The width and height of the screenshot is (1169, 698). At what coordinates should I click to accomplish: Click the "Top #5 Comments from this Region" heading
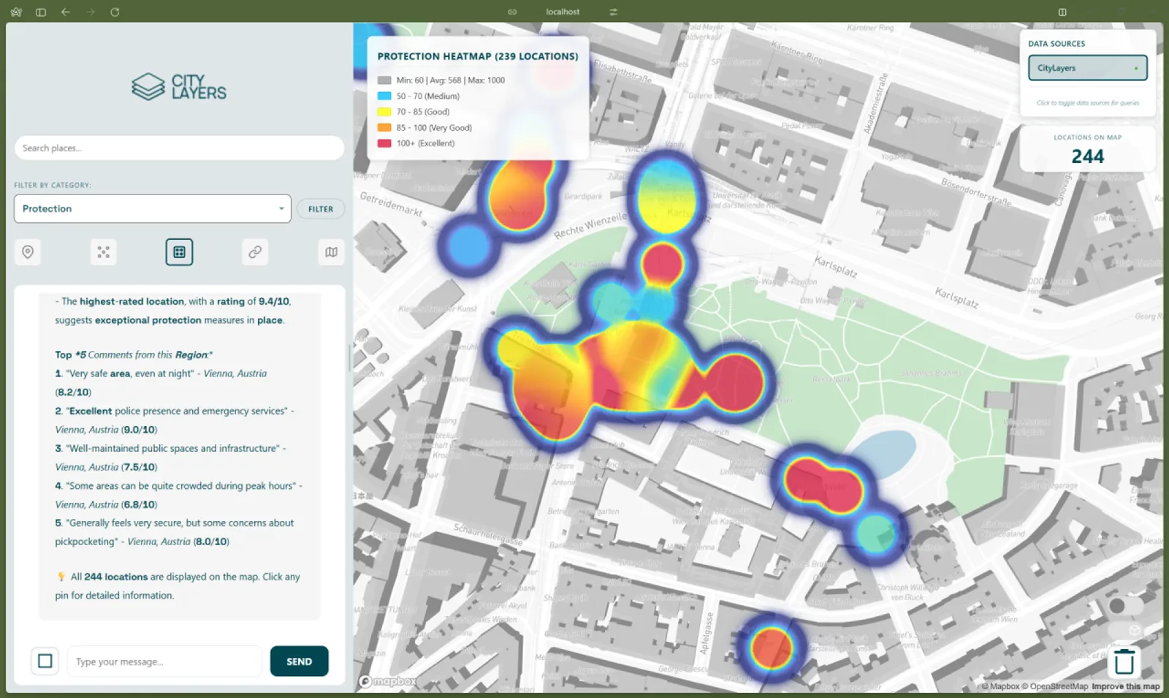(134, 354)
